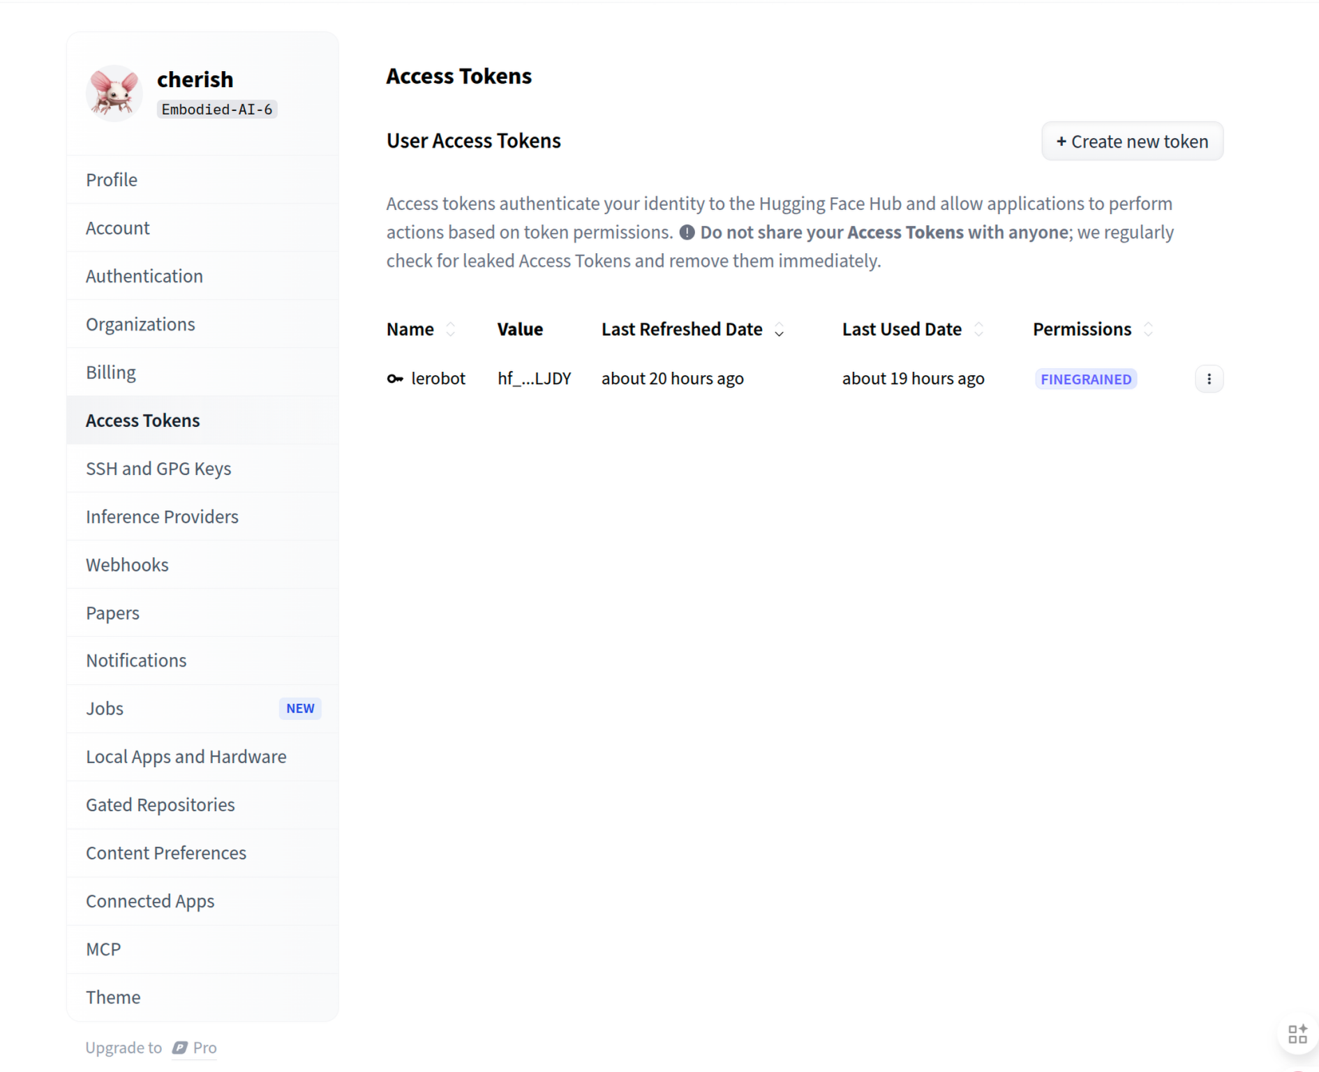1319x1072 pixels.
Task: Click the Upgrade to Pro link
Action: [x=151, y=1048]
